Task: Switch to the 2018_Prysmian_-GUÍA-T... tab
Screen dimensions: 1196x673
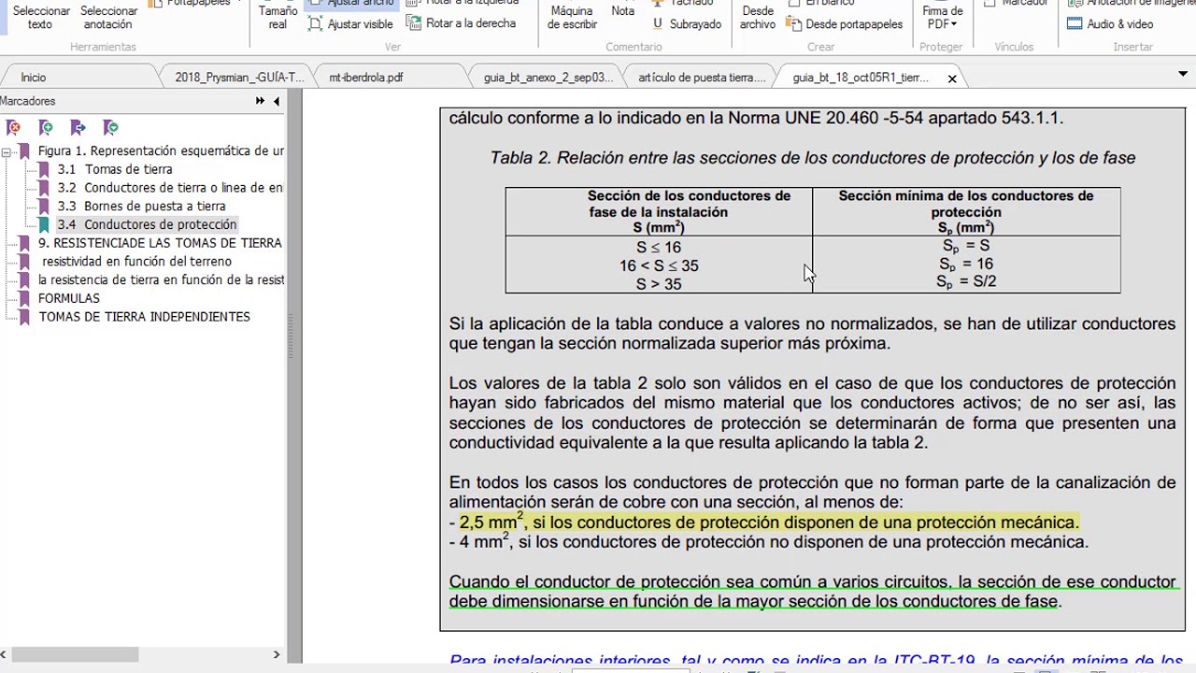Action: click(x=239, y=78)
